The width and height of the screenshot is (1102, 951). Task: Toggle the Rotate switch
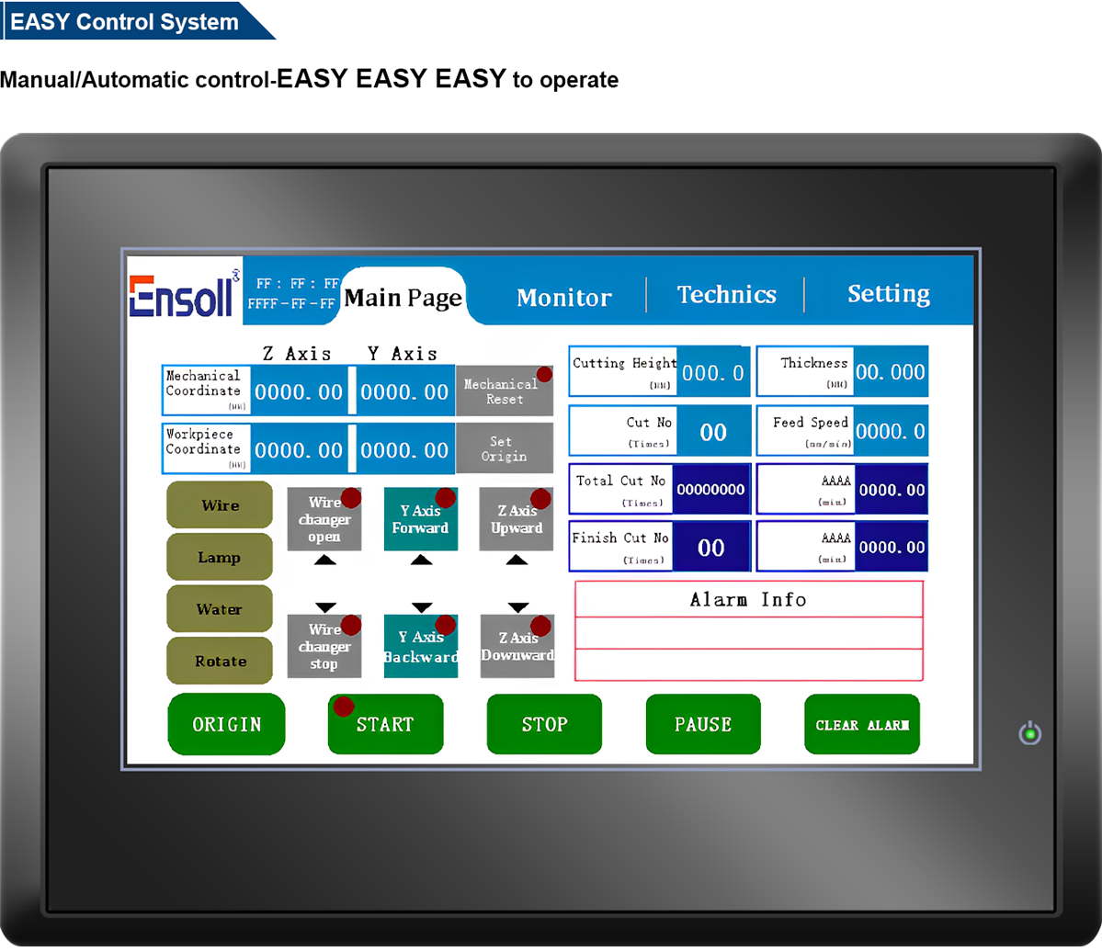pos(220,661)
